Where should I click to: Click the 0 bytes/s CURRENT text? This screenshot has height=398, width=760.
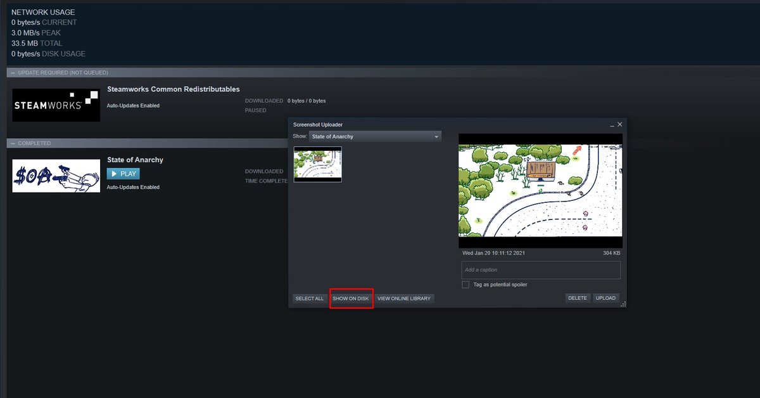pyautogui.click(x=44, y=22)
